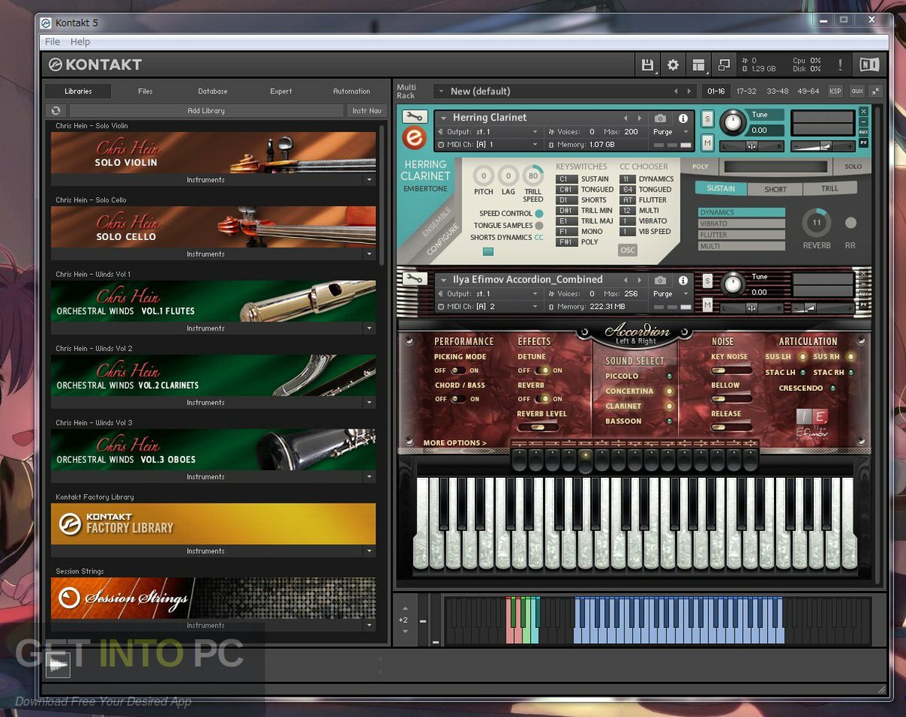
Task: Open Accordion Purge dropdown
Action: tap(686, 294)
